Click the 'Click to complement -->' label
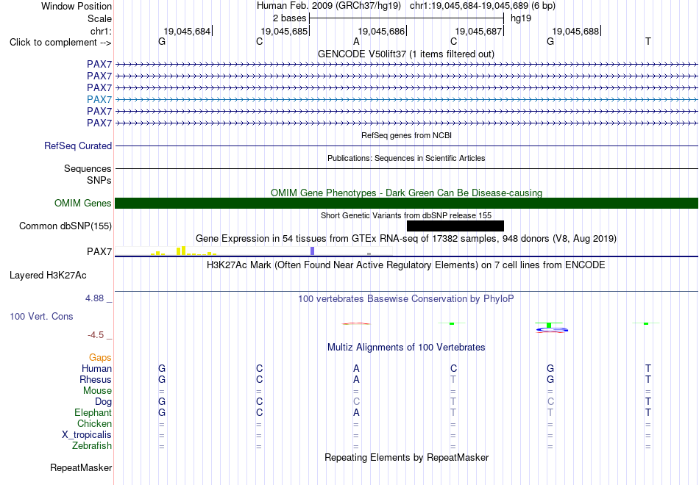The height and width of the screenshot is (485, 699). coord(60,43)
